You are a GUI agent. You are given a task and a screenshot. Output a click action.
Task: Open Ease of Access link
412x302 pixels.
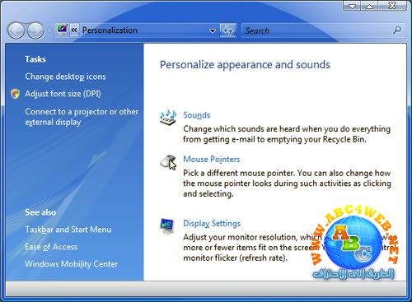51,247
